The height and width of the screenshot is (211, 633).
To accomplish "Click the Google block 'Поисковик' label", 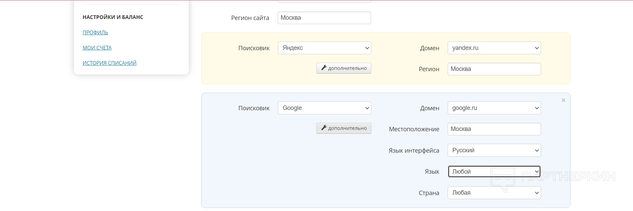I will coord(254,108).
